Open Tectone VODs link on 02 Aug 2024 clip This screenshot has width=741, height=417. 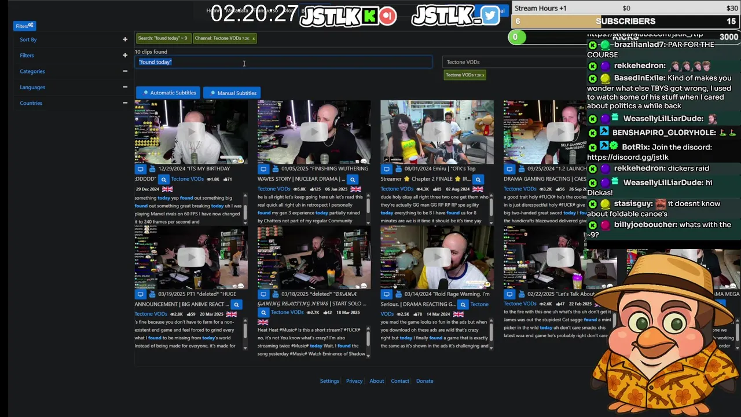pyautogui.click(x=397, y=189)
